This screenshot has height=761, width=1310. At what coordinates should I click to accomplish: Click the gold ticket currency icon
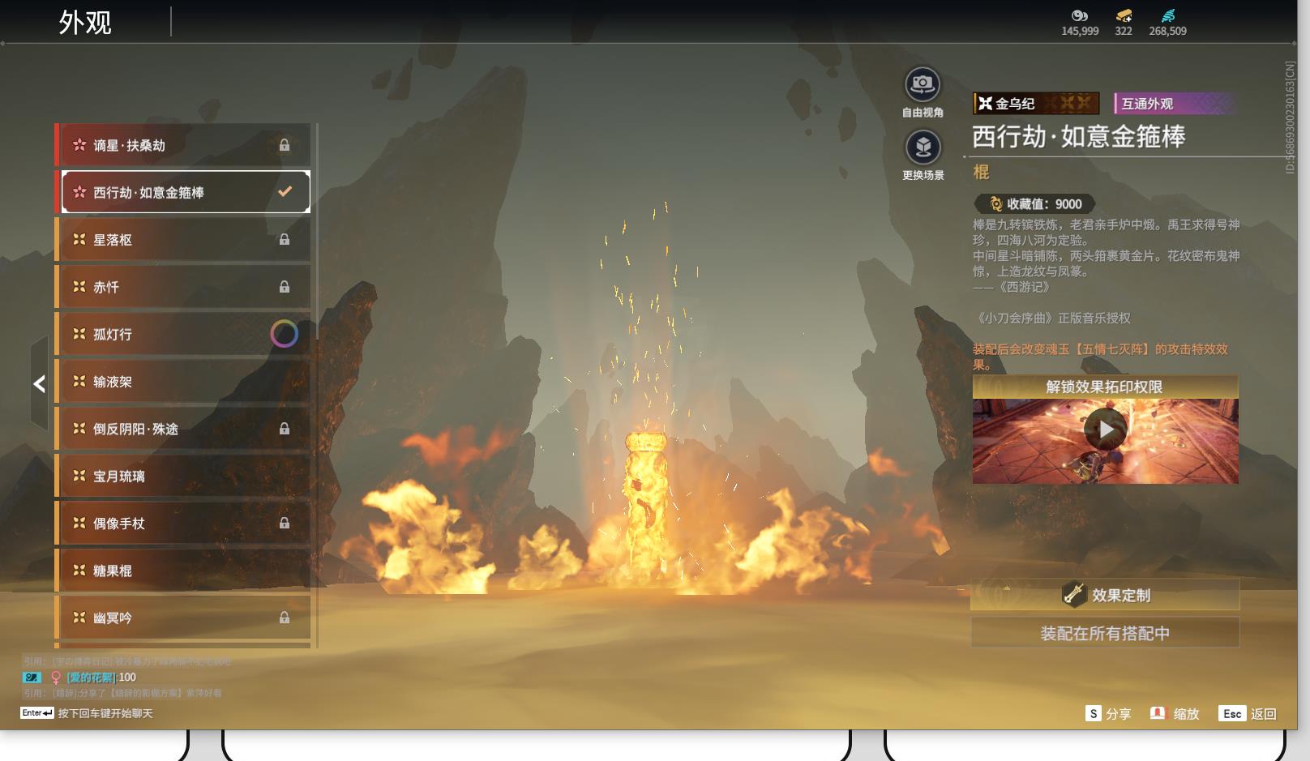click(1124, 15)
